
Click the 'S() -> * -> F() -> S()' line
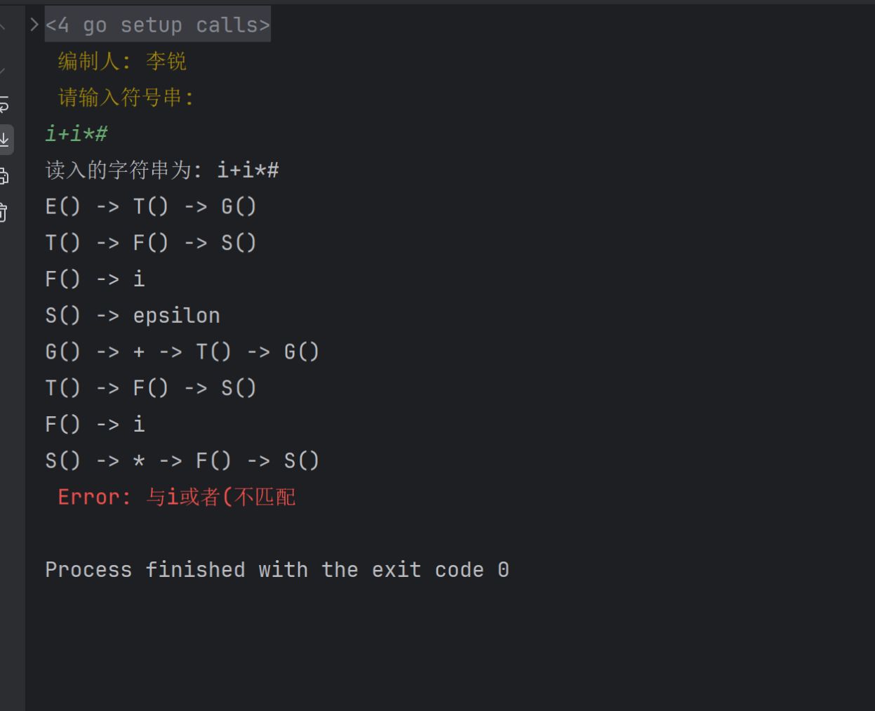[182, 460]
